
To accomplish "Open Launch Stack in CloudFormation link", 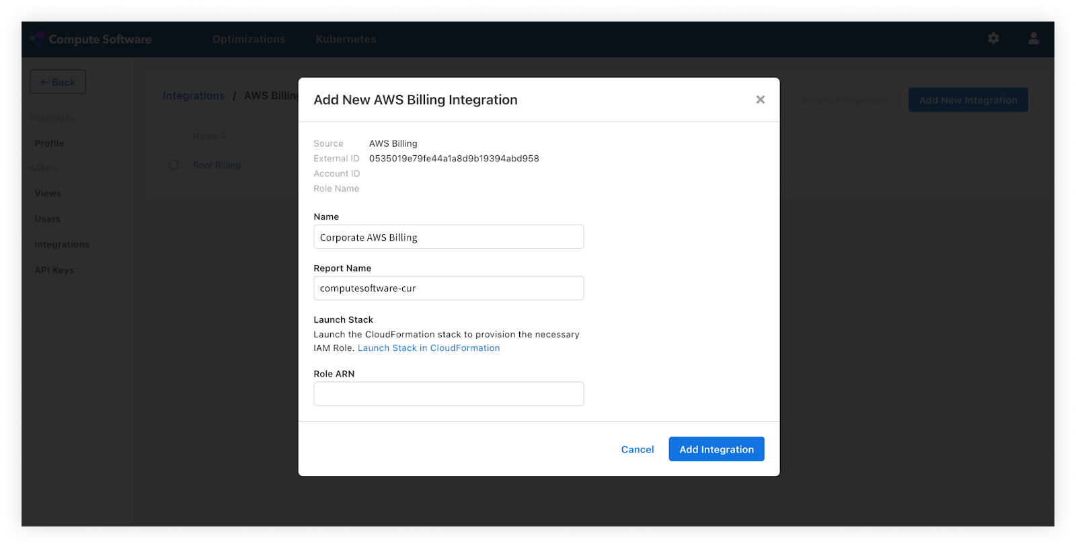I will tap(428, 348).
